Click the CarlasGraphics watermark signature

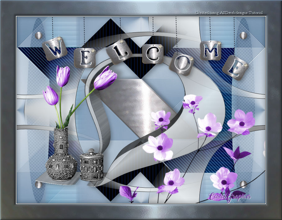pos(230,196)
